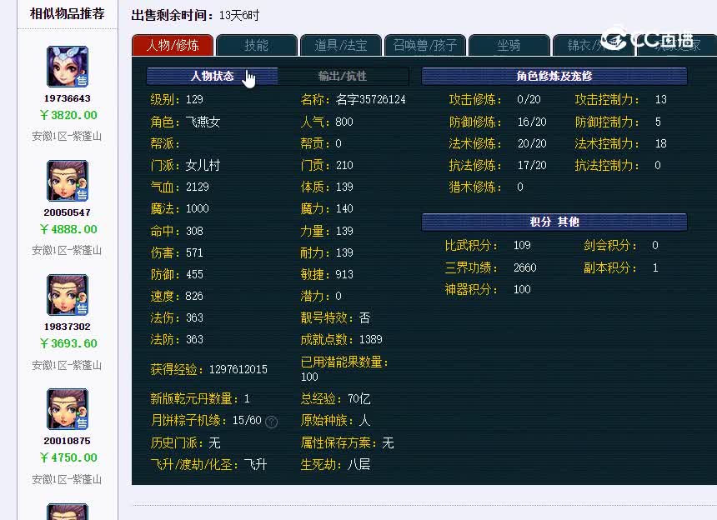Click price ￥3820.00
This screenshot has width=717, height=520.
click(x=68, y=115)
